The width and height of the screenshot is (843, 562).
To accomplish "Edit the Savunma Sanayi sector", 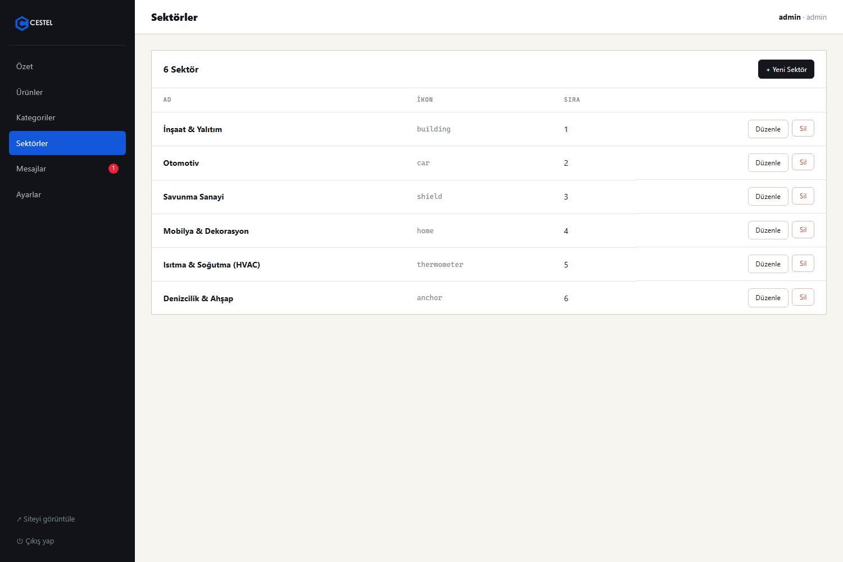I will (768, 197).
